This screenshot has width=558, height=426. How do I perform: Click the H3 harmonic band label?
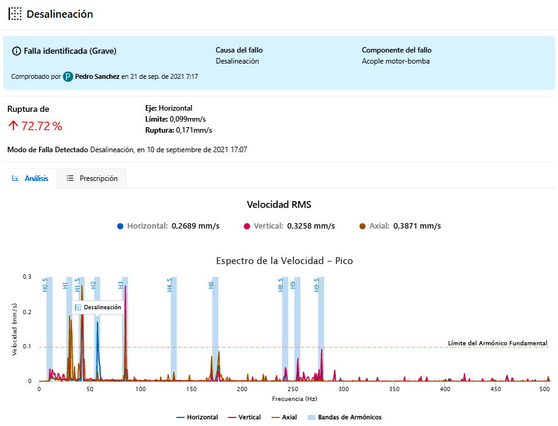[x=121, y=285]
